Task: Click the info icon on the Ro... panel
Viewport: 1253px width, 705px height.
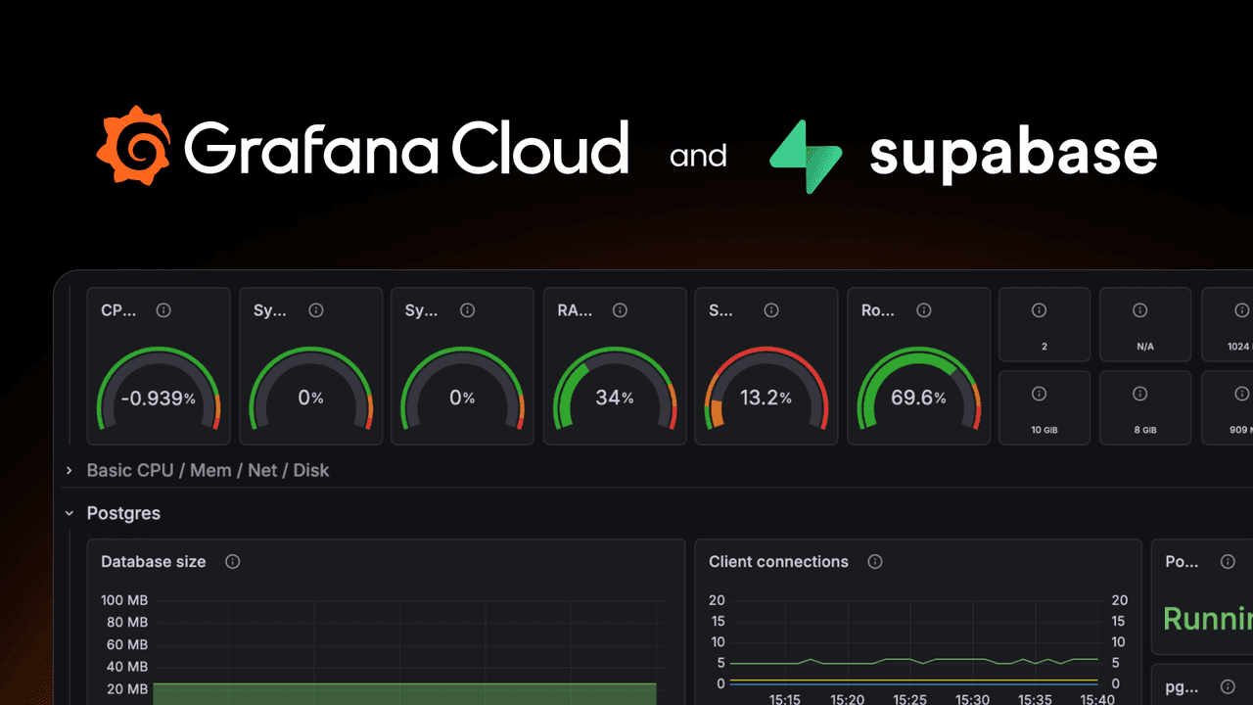Action: click(923, 310)
